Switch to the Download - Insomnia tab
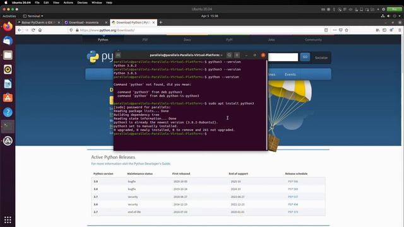This screenshot has height=227, width=404. click(86, 23)
